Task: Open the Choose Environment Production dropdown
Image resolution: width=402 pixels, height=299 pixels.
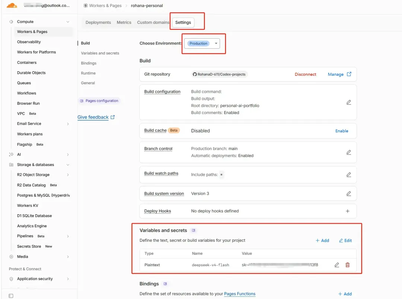Action: click(202, 43)
